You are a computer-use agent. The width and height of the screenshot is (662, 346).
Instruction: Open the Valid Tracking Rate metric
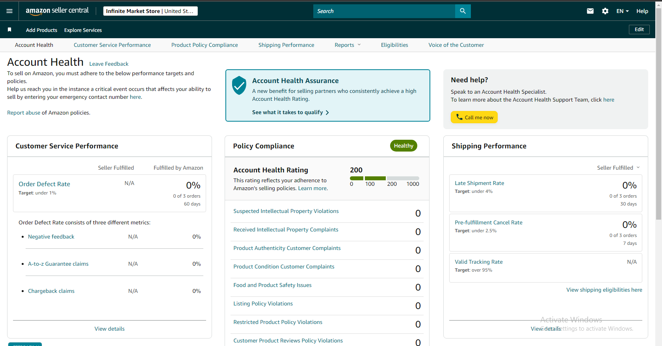(479, 262)
